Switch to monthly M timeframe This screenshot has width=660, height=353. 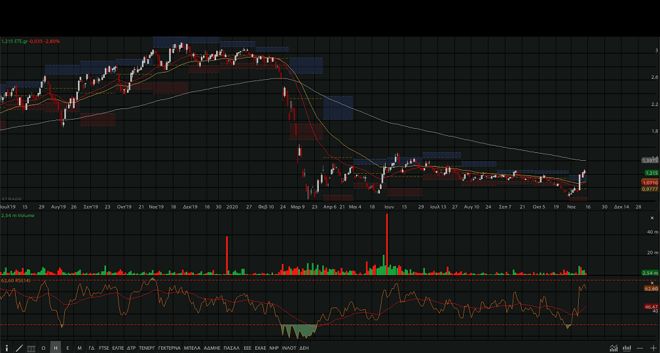tap(80, 348)
